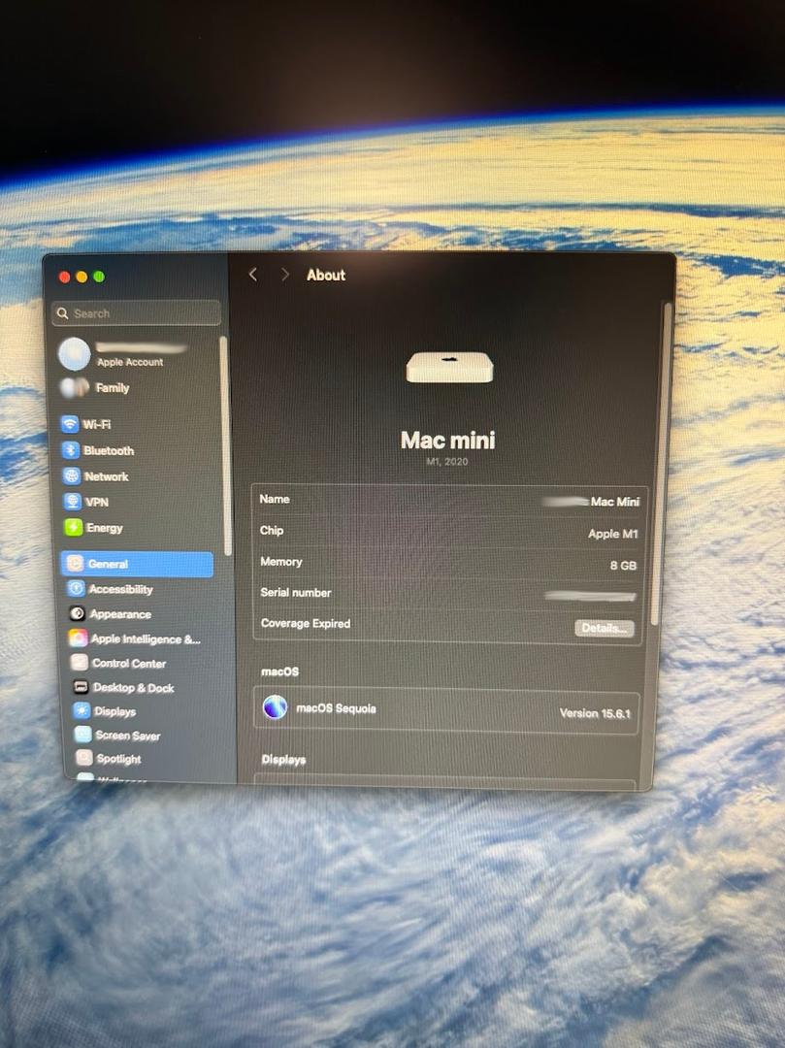785x1048 pixels.
Task: Open Apple Intelligence settings icon
Action: 78,639
